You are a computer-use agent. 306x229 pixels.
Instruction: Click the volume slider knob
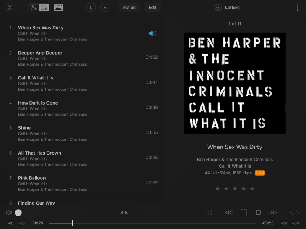(18, 213)
